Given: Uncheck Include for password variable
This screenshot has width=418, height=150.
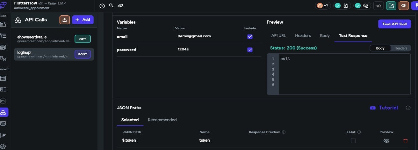Looking at the screenshot, I should click(x=250, y=50).
